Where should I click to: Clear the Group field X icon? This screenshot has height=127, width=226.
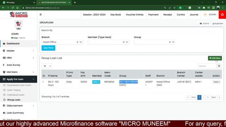click(x=170, y=42)
